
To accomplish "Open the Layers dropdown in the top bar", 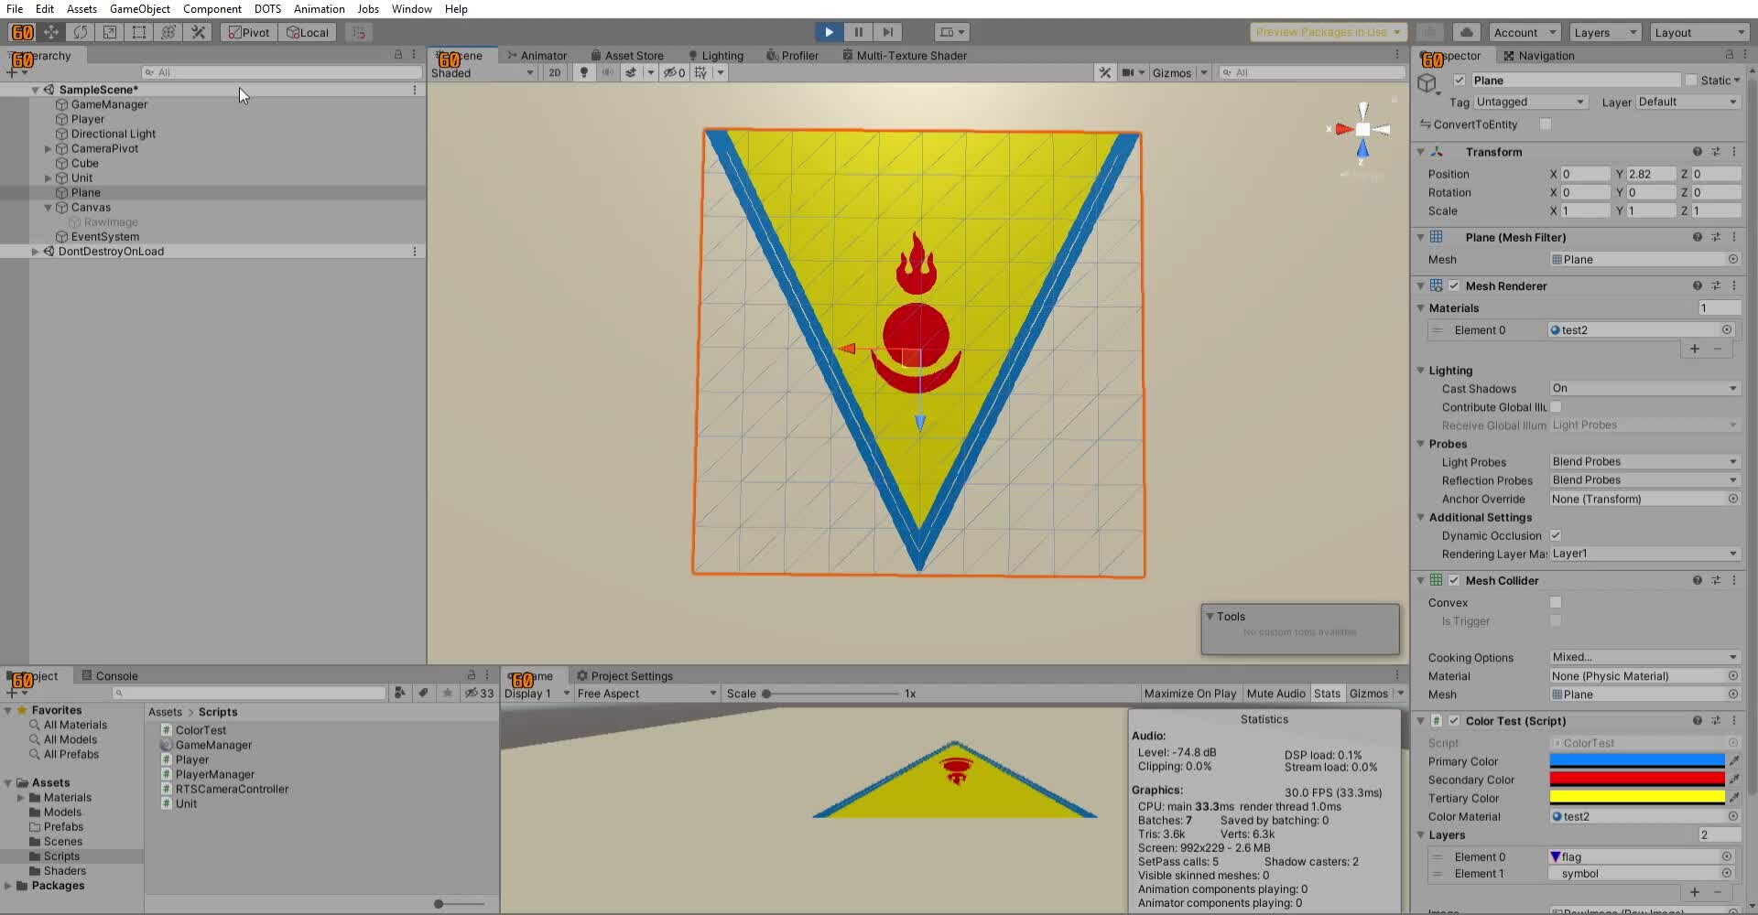I will 1603,32.
